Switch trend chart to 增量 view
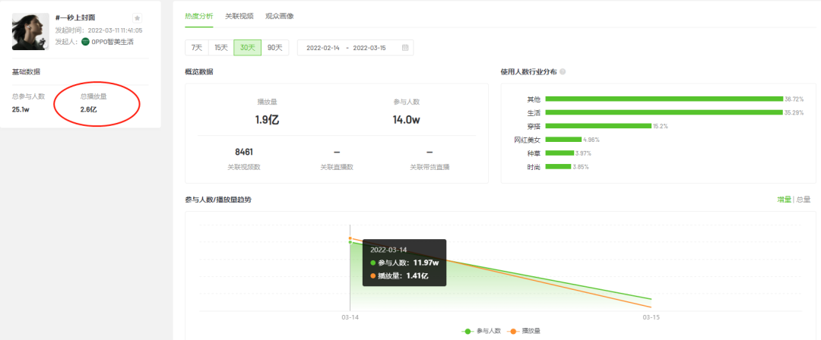Screen dimensions: 821x340 click(x=783, y=200)
